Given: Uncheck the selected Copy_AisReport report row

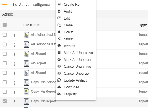Looking at the screenshot, I should pos(5,101).
